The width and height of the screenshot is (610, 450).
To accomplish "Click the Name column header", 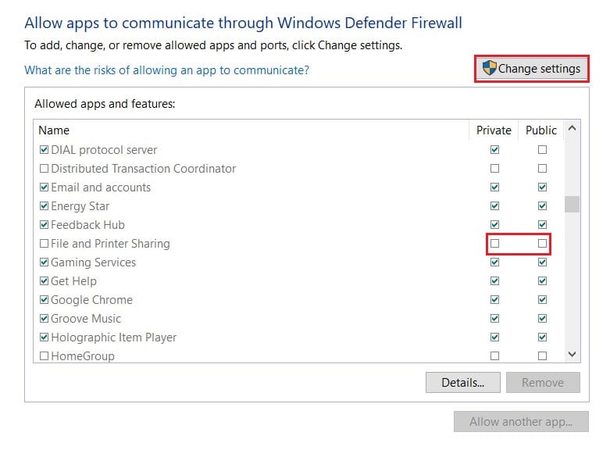I will [x=54, y=130].
